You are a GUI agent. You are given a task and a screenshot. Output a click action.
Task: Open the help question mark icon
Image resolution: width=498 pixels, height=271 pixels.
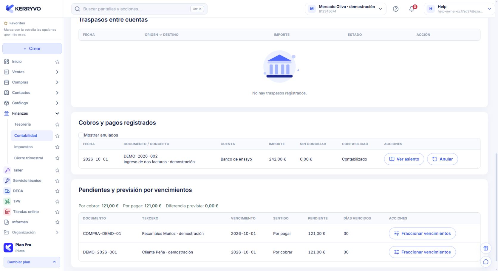(396, 9)
